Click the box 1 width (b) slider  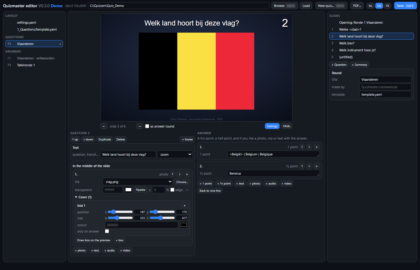click(x=120, y=218)
